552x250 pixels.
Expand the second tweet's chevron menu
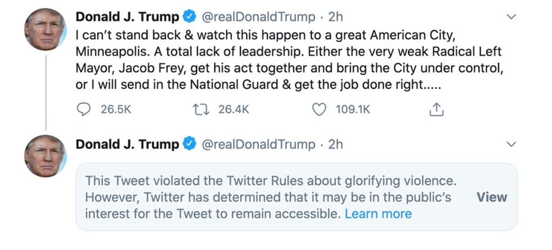pyautogui.click(x=511, y=144)
